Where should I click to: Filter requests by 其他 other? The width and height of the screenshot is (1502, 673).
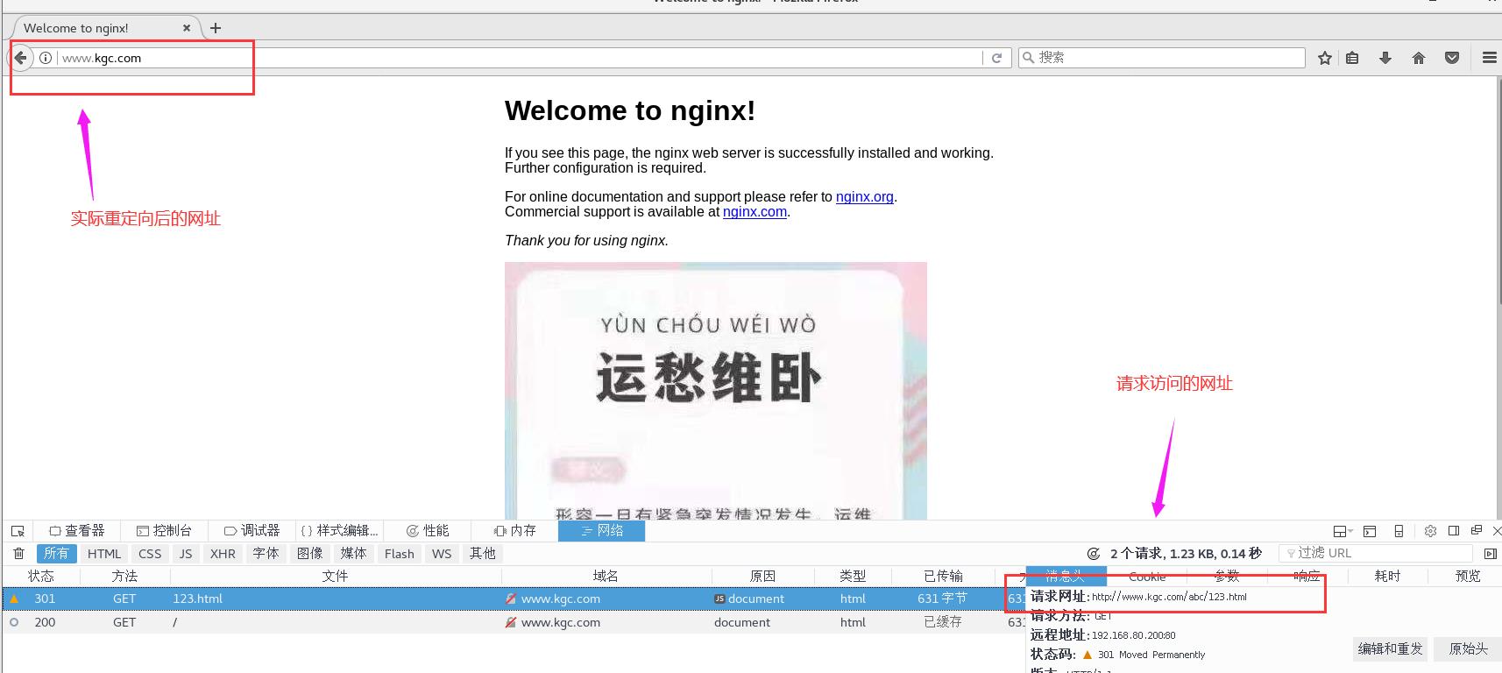coord(482,554)
